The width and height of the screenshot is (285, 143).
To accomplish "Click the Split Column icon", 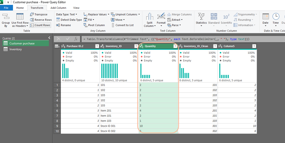I will (x=150, y=17).
